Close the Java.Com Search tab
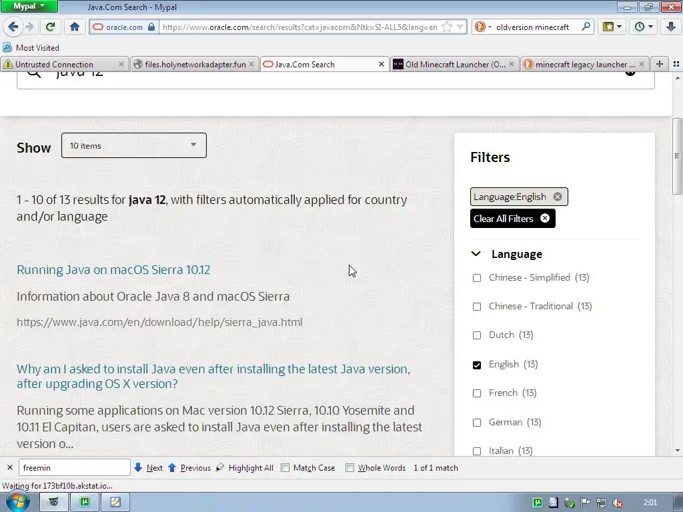683x512 pixels. coord(381,65)
